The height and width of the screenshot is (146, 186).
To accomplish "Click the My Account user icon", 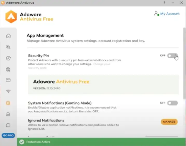I will tap(156, 14).
